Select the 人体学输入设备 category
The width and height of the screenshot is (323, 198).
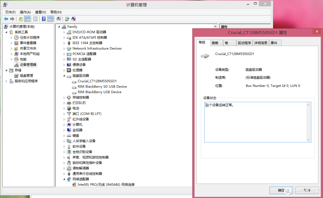click(x=84, y=141)
